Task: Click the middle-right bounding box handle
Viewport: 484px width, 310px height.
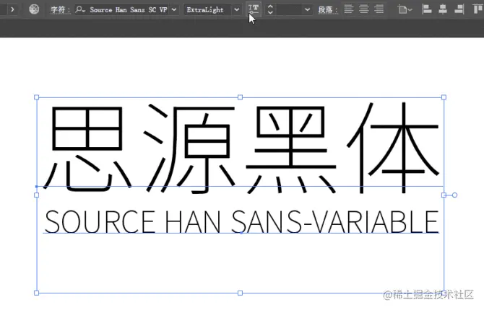Action: click(x=444, y=195)
